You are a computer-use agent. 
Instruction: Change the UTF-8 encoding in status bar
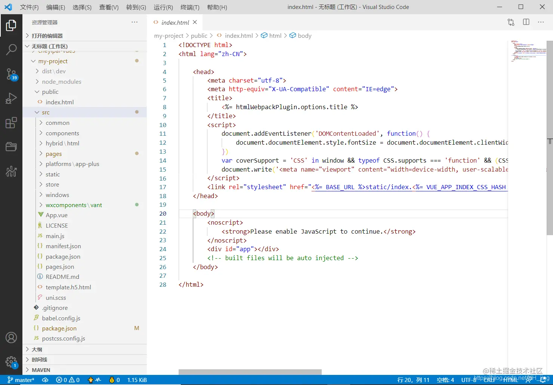coord(469,380)
